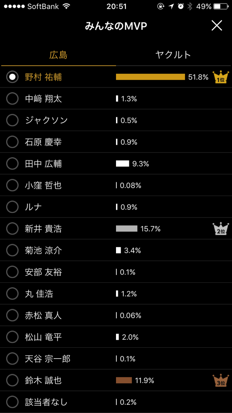232x413 pixels.
Task: Pick the 該当者なし option
Action: pos(12,402)
